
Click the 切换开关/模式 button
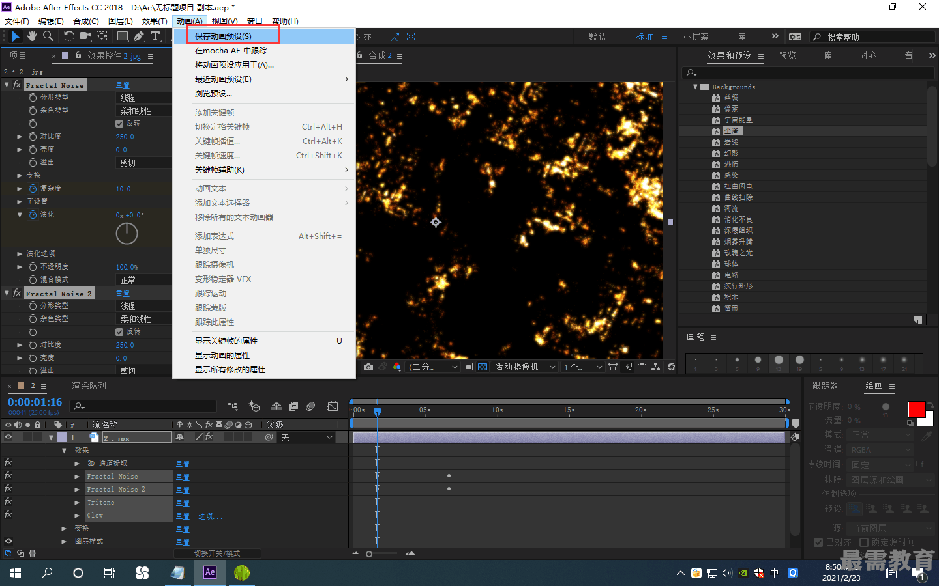pyautogui.click(x=217, y=553)
